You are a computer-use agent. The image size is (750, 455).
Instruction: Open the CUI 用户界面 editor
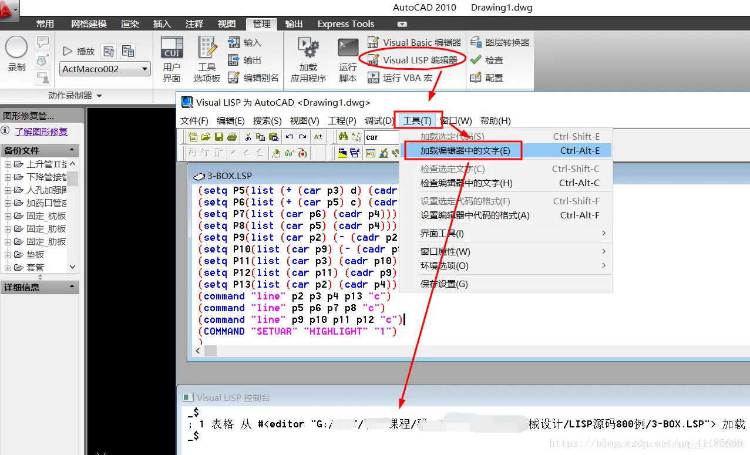pos(171,59)
